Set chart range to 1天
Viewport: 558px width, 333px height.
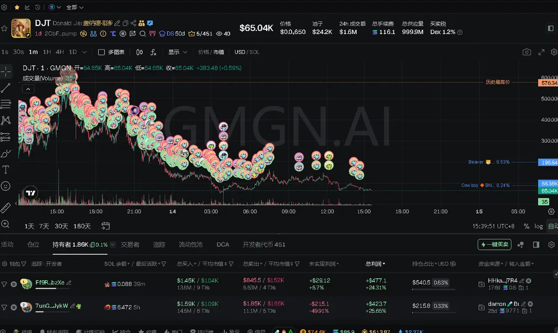tap(29, 226)
